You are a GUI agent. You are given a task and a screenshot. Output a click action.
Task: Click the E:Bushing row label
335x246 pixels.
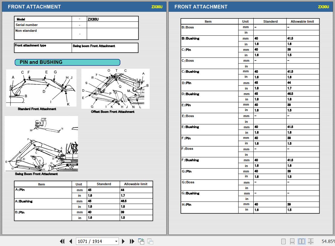point(190,127)
